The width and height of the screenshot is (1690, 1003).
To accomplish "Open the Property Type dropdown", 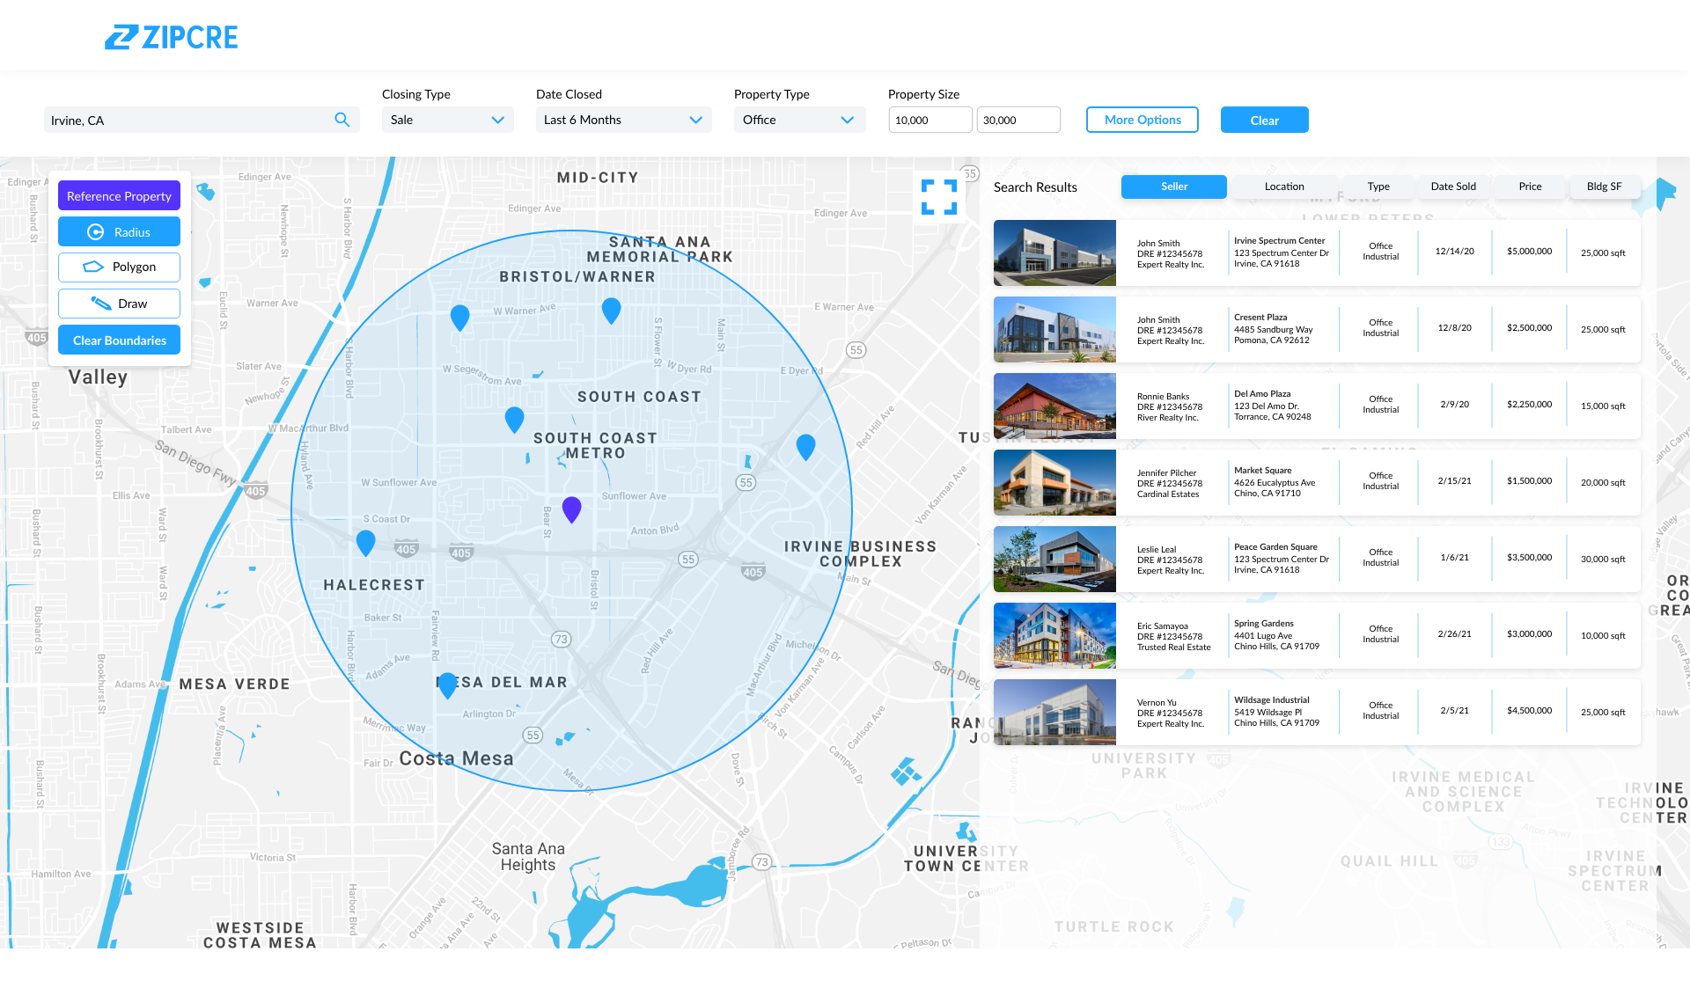I will coord(799,120).
